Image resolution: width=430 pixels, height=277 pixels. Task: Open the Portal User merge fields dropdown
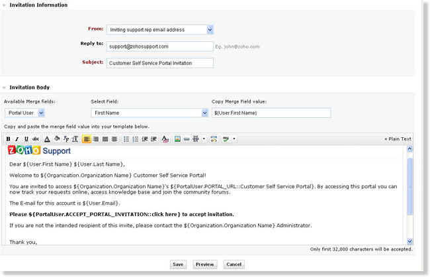(x=41, y=113)
